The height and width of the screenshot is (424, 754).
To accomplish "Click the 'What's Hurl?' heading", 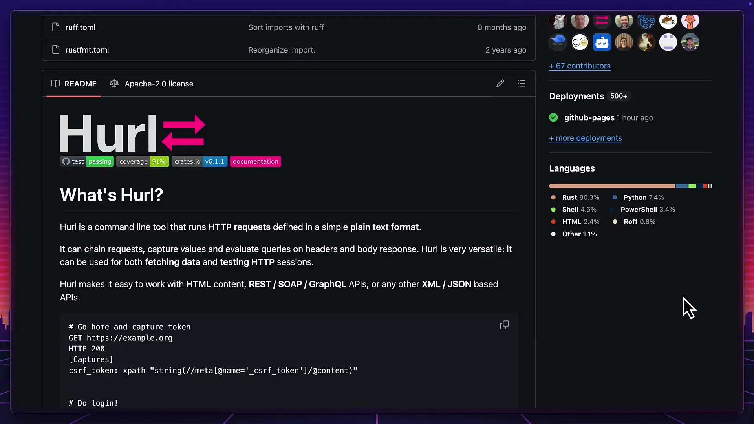I will tap(112, 195).
